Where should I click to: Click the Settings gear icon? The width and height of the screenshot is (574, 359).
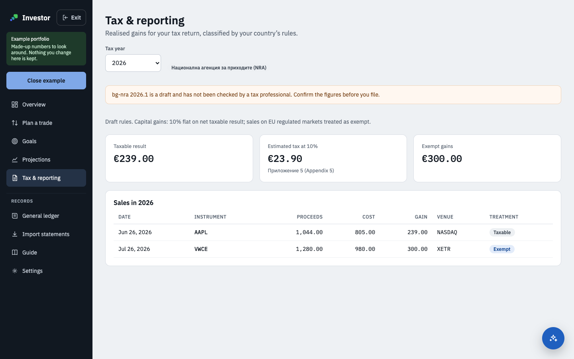[x=15, y=271]
